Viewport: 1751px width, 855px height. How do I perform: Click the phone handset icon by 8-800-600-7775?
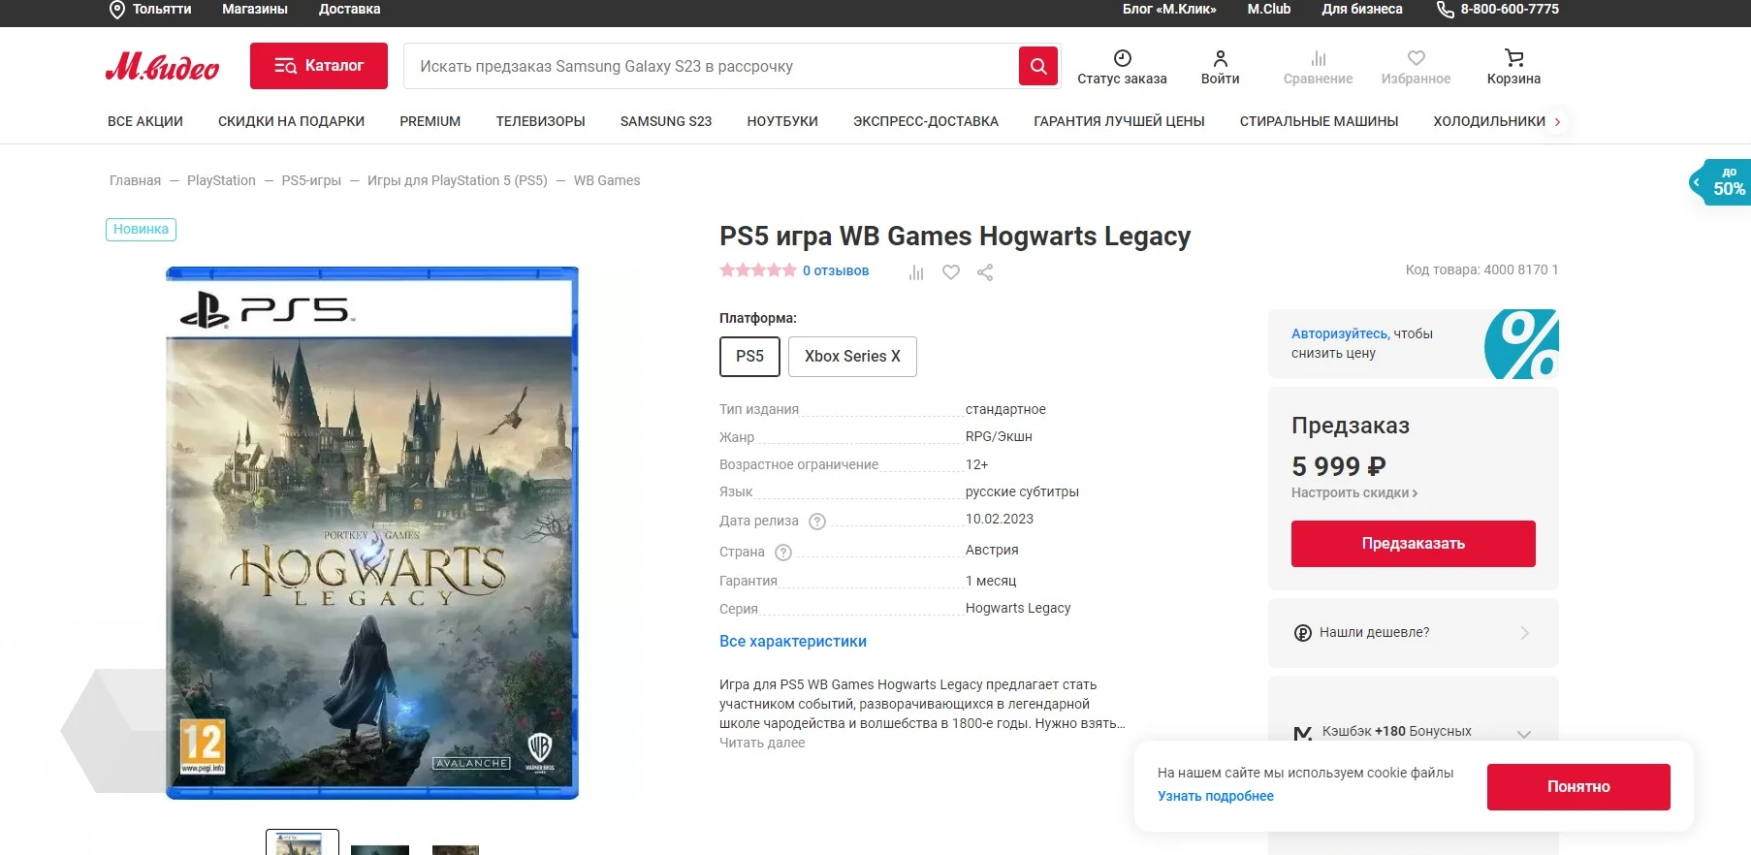(x=1445, y=10)
